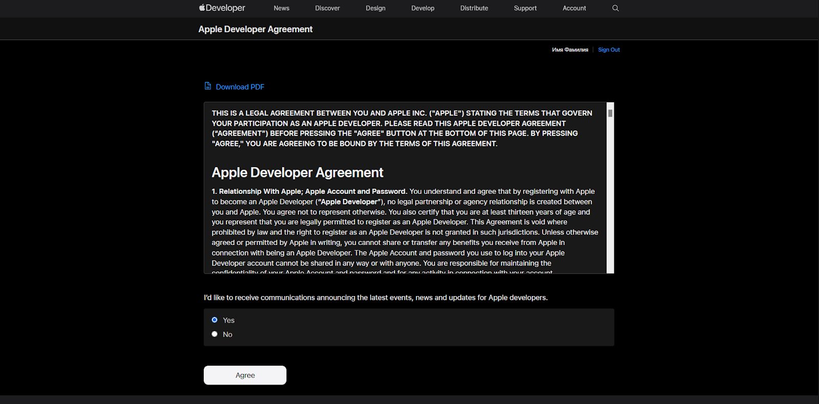Open the Design navigation item
Viewport: 819px width, 404px height.
click(375, 8)
